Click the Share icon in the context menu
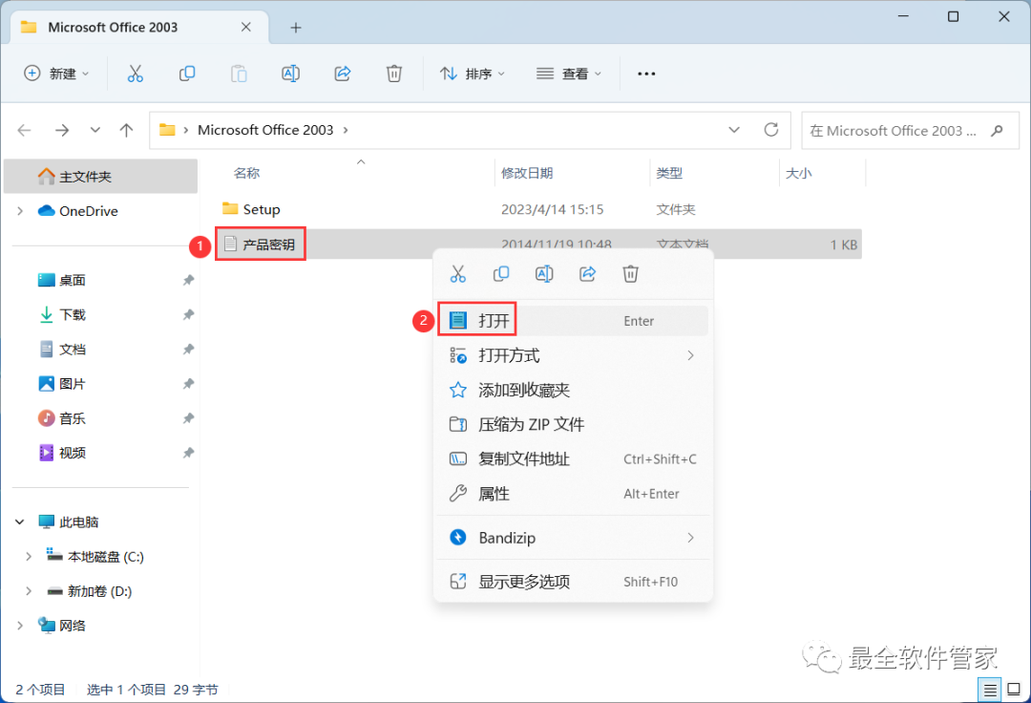 [587, 273]
